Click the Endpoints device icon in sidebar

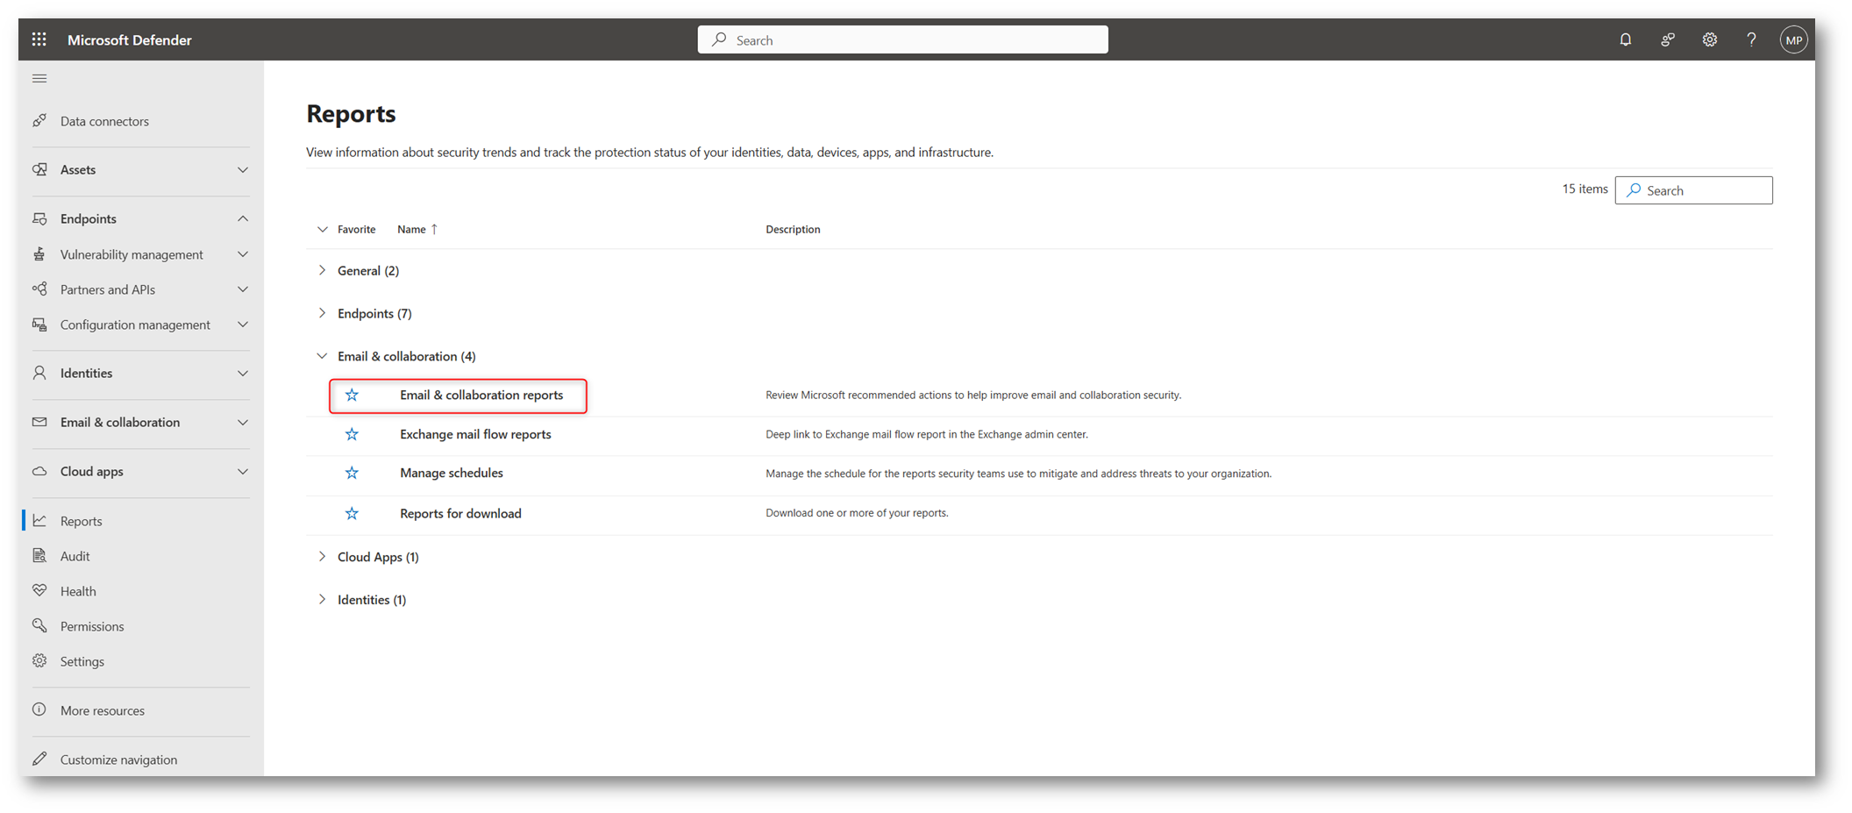[39, 218]
